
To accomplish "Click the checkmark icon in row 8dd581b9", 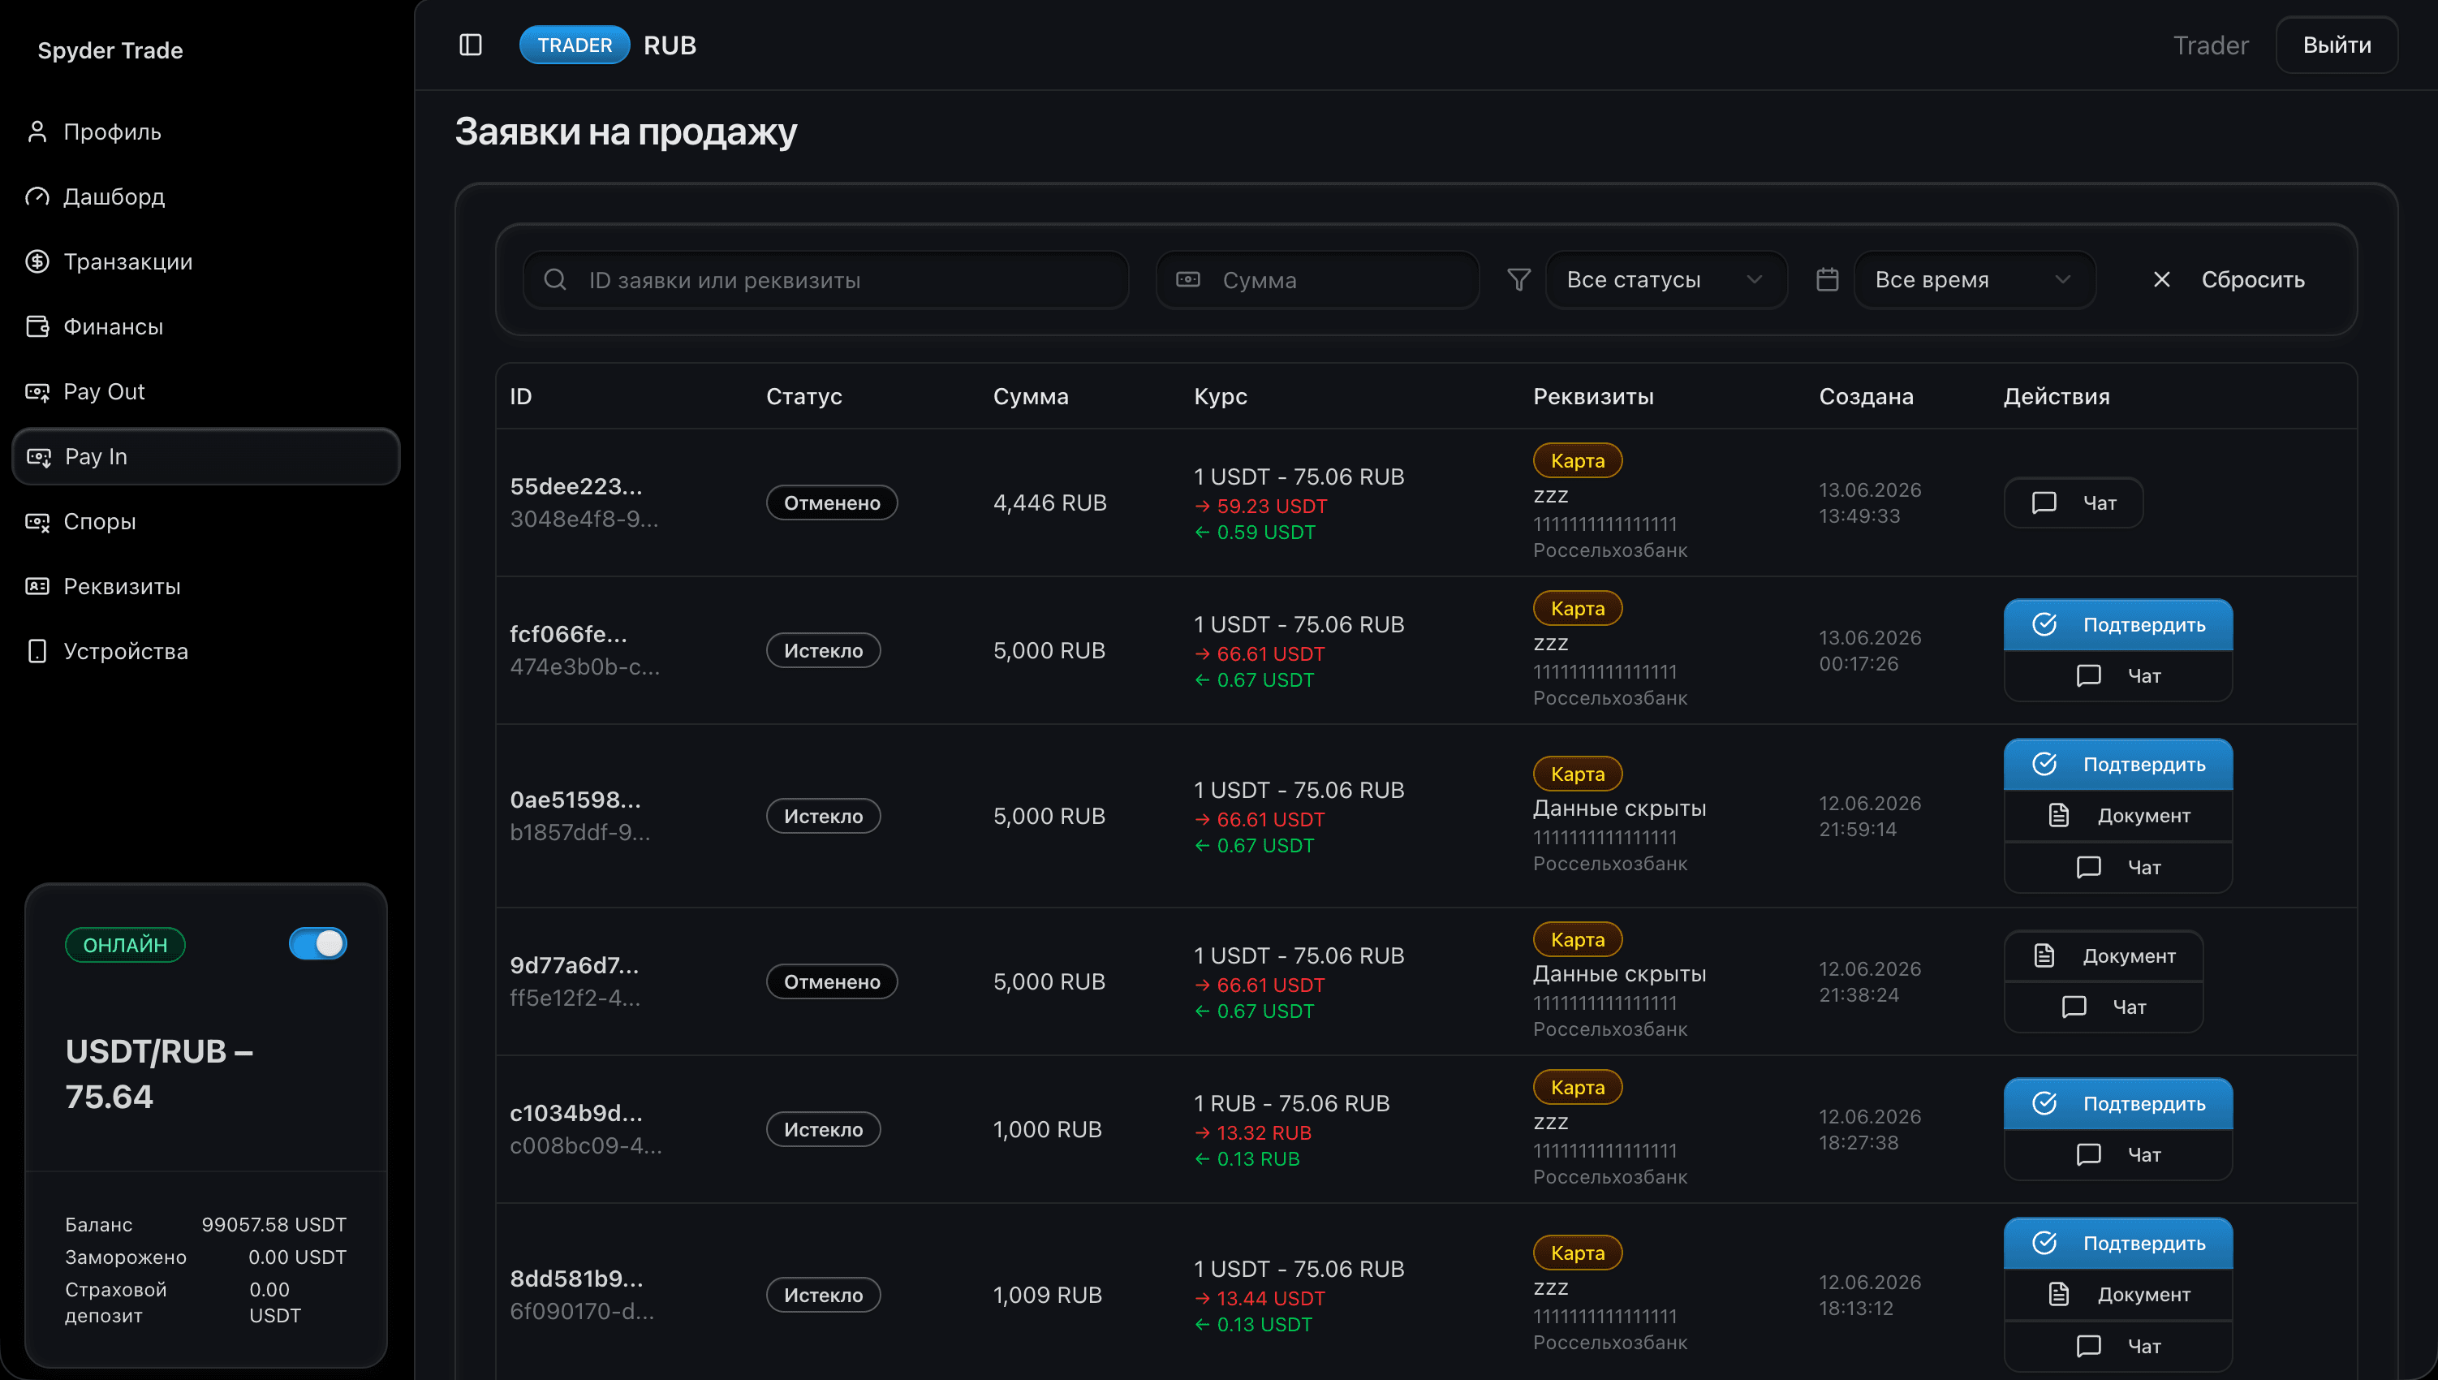I will (x=2044, y=1243).
